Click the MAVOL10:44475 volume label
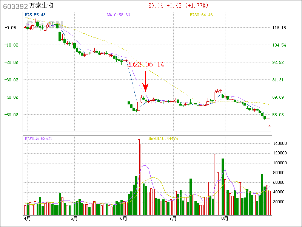302x227 pixels. (x=163, y=138)
